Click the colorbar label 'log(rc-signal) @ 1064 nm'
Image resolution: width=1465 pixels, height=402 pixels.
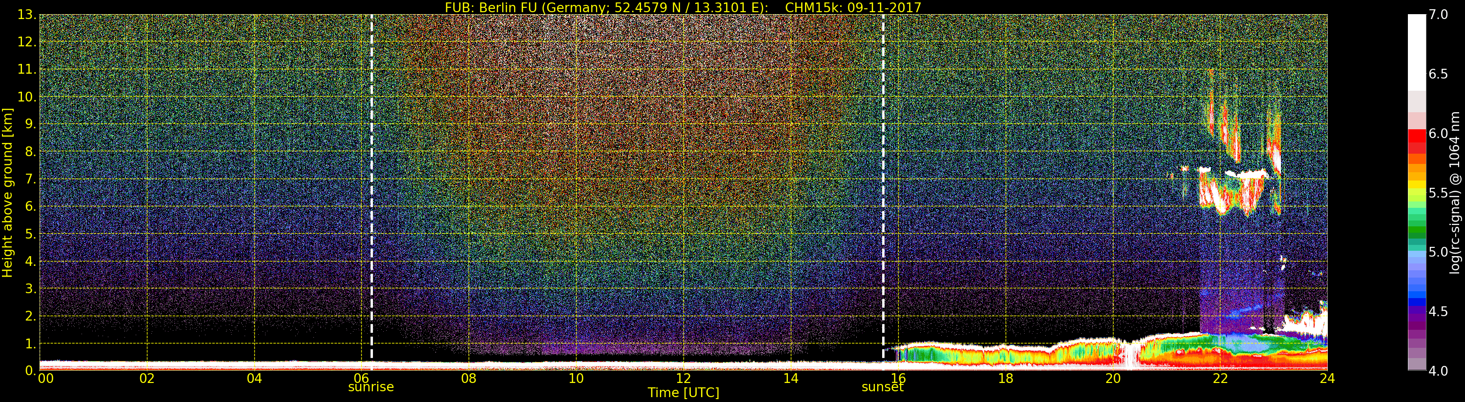(1455, 192)
